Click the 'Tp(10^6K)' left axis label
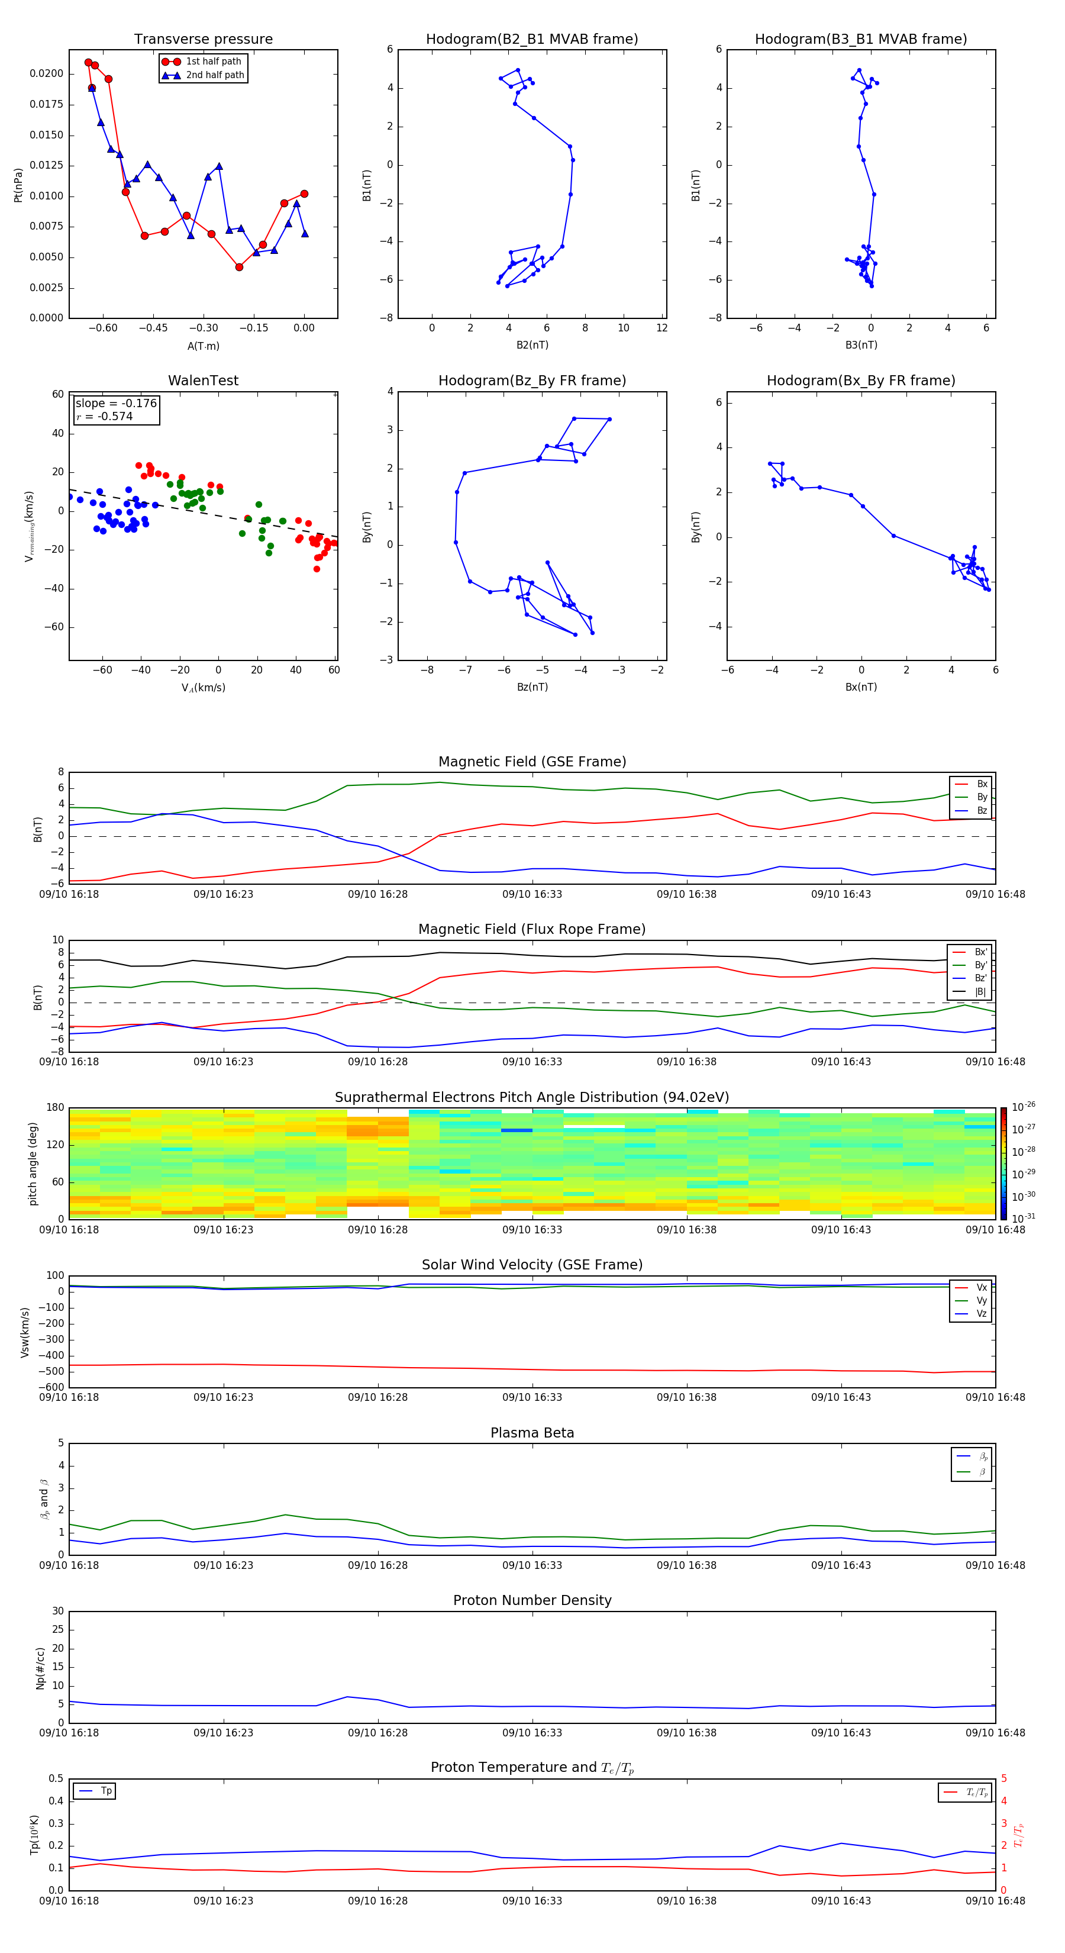 [35, 1835]
